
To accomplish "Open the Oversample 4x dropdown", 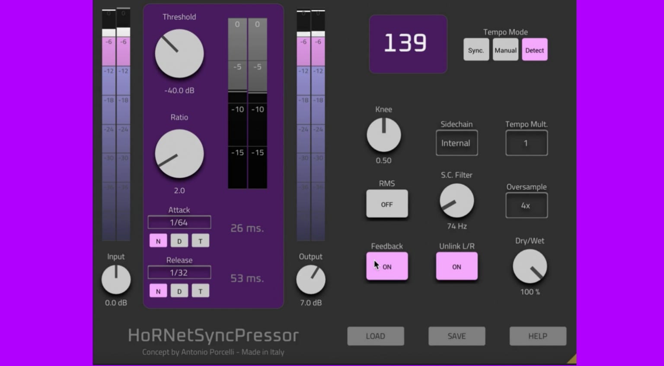I will [x=526, y=205].
